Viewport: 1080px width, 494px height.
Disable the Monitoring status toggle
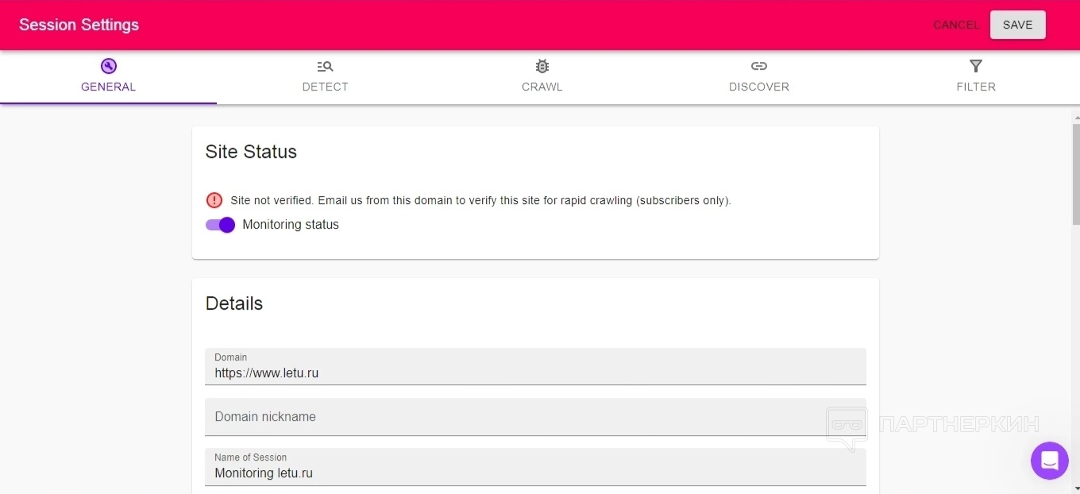(221, 225)
